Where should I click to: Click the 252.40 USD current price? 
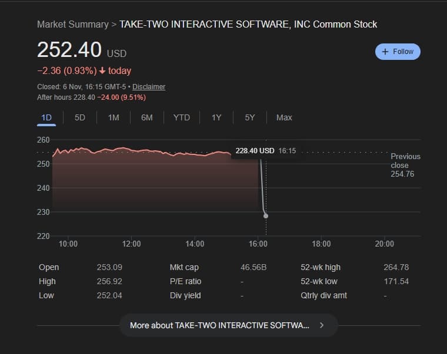81,50
